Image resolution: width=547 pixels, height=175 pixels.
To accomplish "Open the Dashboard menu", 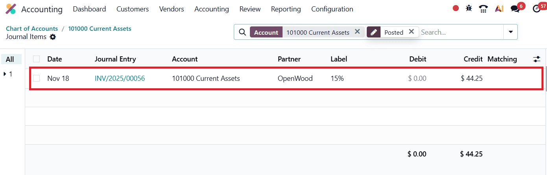I will tap(89, 9).
